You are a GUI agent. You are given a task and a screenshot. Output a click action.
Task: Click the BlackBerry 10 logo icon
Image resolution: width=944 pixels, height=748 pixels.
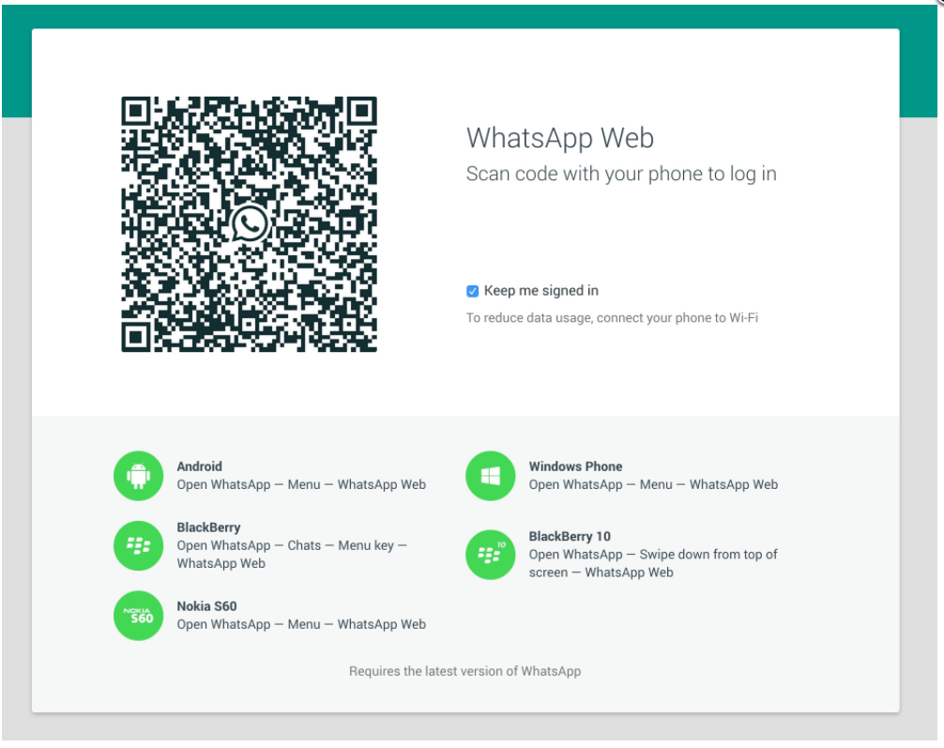(490, 555)
